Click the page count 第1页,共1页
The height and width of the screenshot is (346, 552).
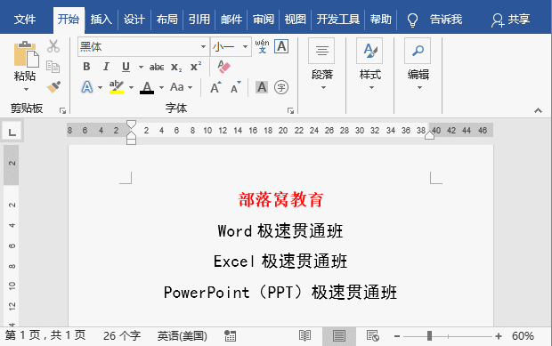(45, 336)
